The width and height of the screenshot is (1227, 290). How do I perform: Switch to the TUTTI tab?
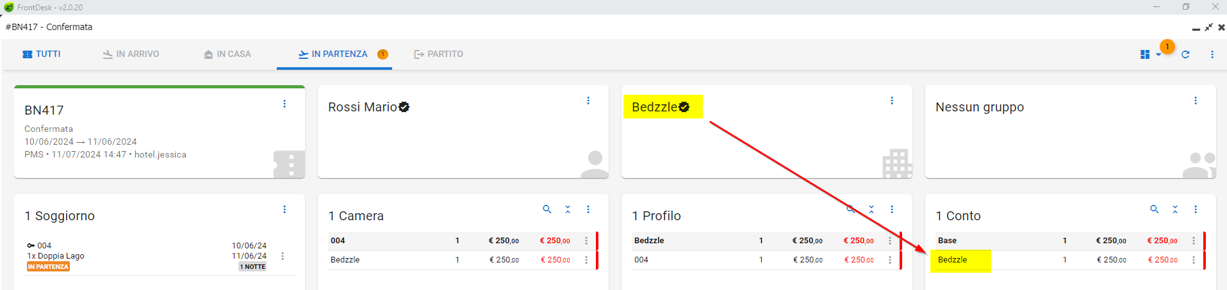click(x=42, y=54)
